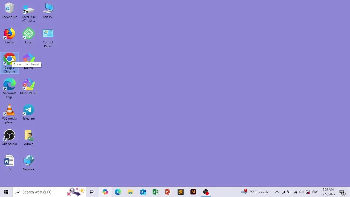Open the 29°C weather widget

click(255, 192)
